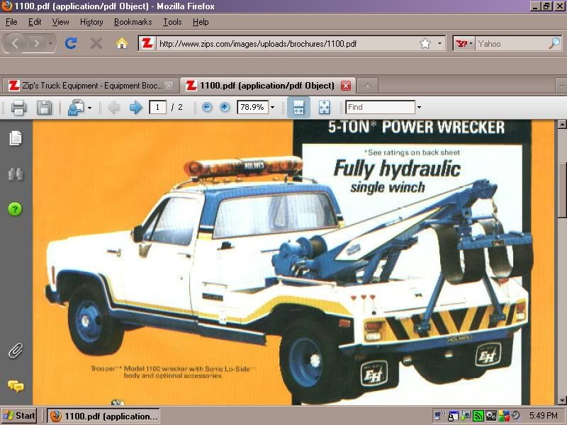Open the Bookmarks menu
Screen dimensions: 567x425
tap(133, 22)
